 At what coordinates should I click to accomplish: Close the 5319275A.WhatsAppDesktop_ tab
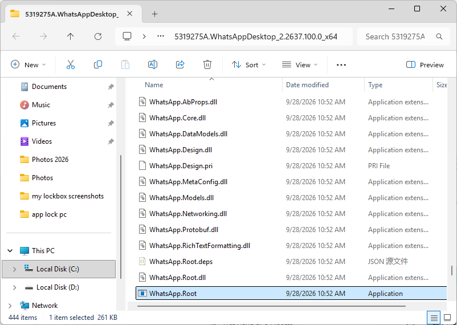[130, 14]
